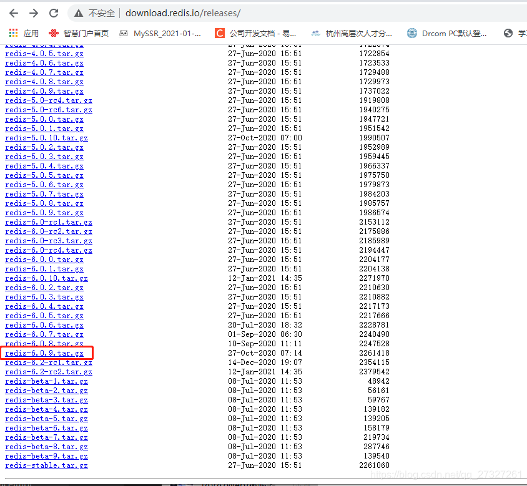Open redis-6.2-rc2.tar.gz link
This screenshot has height=486, width=527.
point(49,372)
